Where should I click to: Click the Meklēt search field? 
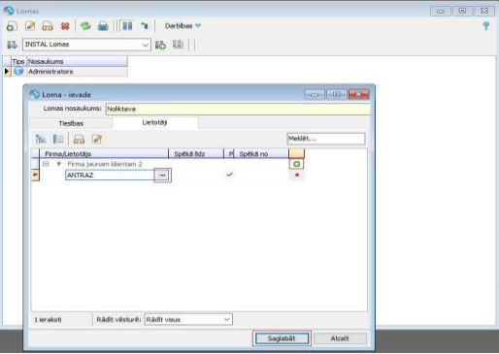click(326, 139)
